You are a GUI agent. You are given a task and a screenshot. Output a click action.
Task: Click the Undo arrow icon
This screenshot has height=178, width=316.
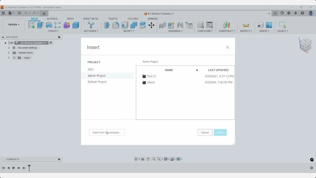tap(26, 13)
